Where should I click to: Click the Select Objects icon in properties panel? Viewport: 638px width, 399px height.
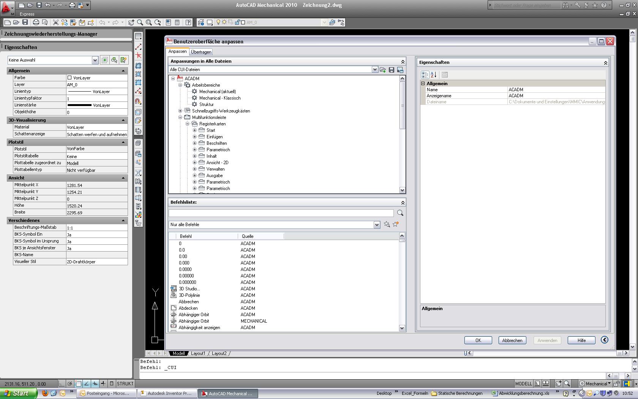[x=114, y=60]
